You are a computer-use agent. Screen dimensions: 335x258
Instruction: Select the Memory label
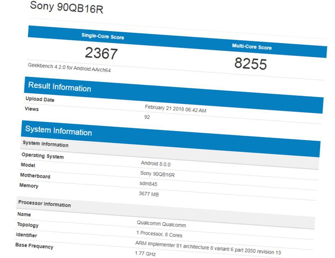point(29,186)
